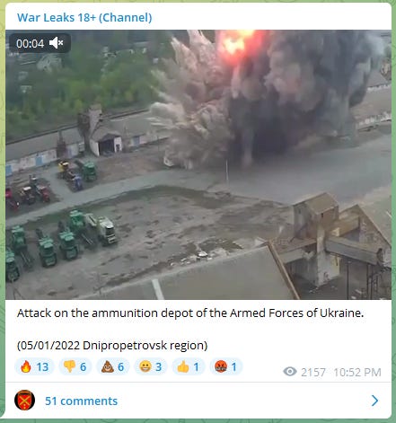This screenshot has height=423, width=396.
Task: Open the 51 comments link
Action: click(81, 401)
